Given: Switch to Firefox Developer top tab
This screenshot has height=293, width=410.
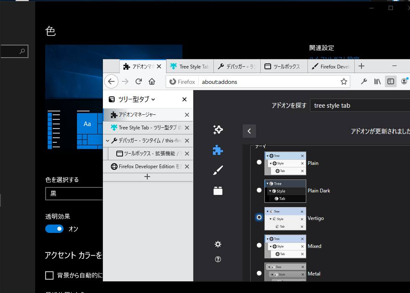Looking at the screenshot, I should [331, 66].
